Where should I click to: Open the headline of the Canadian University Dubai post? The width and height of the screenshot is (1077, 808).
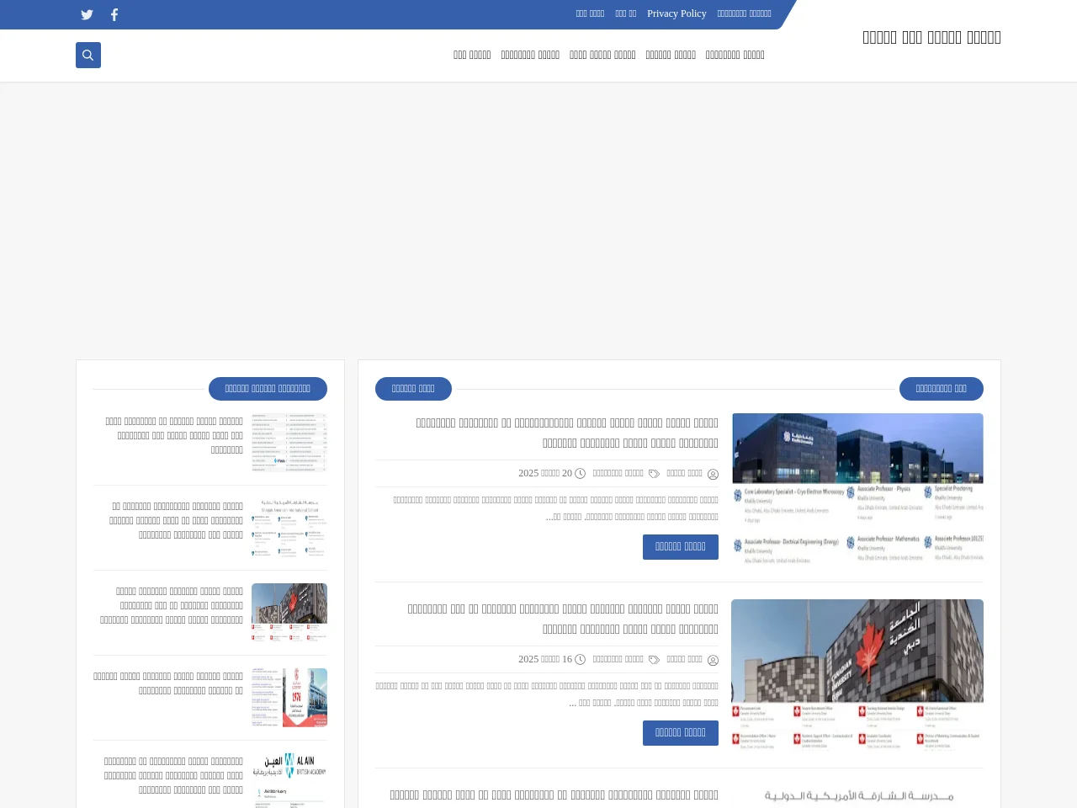(563, 619)
